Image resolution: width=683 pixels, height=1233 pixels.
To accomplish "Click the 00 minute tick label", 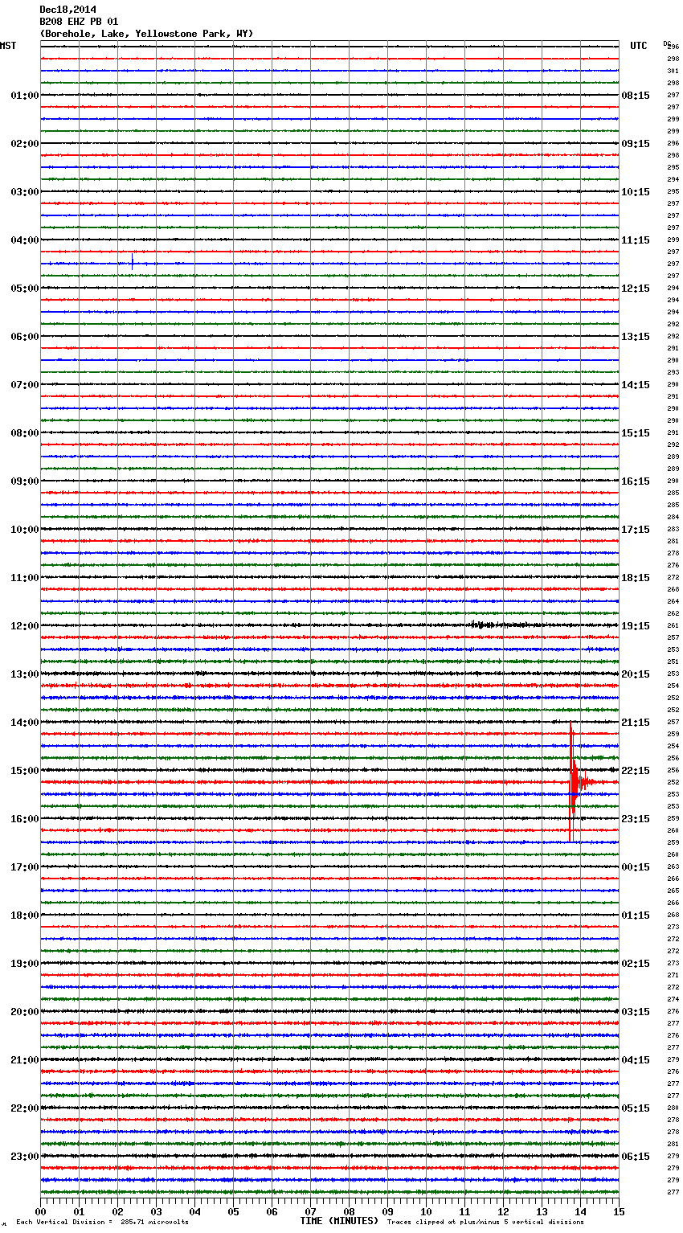I will [x=40, y=1211].
